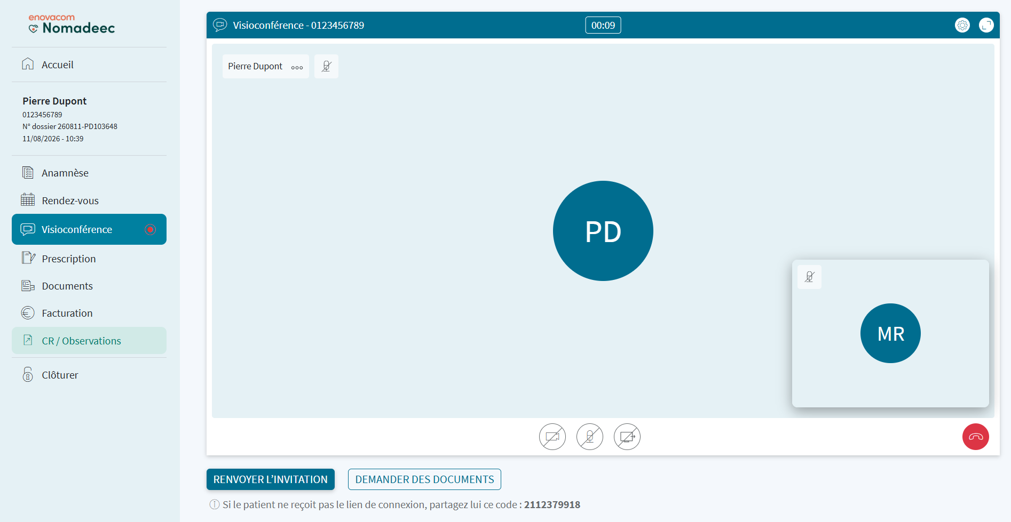Click the MR self-view thumbnail avatar

coord(890,333)
